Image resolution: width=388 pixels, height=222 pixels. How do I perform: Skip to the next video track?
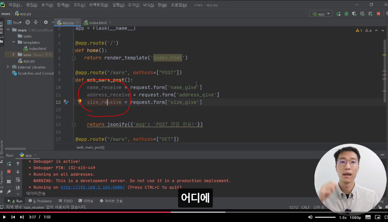[22, 217]
